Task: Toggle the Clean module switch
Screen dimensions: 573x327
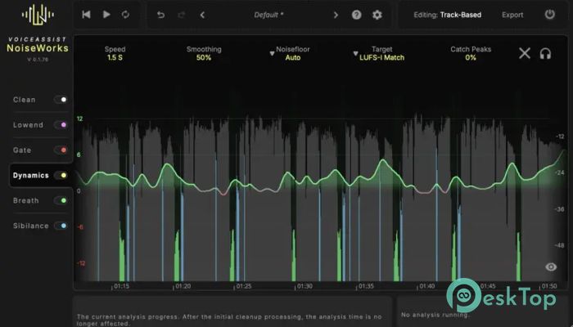Action: click(x=61, y=99)
